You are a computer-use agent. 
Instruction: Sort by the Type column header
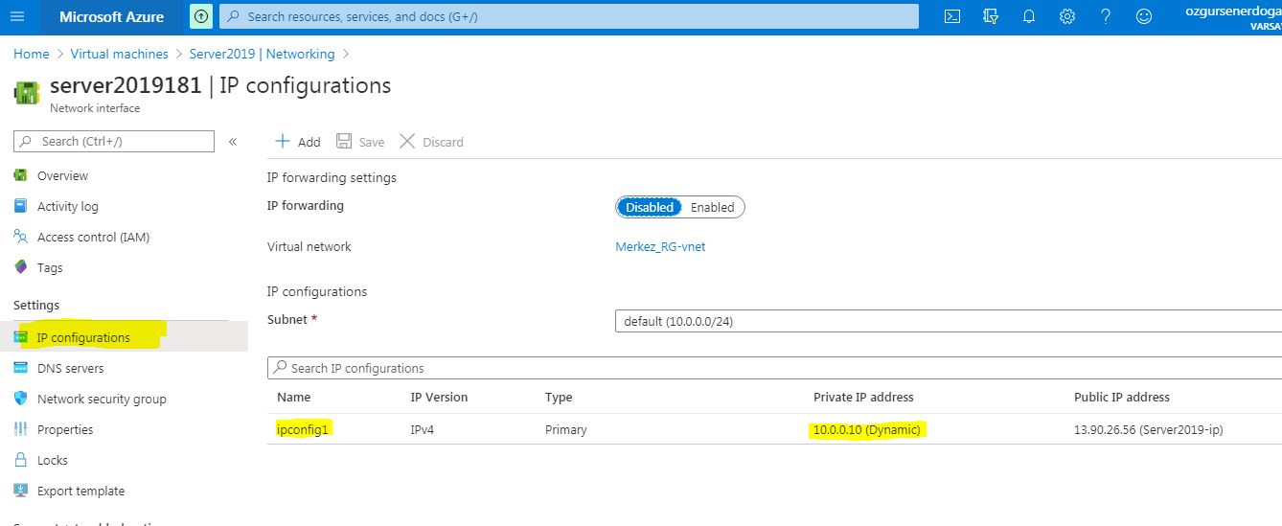click(x=559, y=397)
